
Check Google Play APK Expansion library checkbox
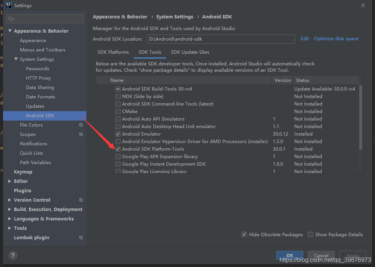[x=118, y=157]
